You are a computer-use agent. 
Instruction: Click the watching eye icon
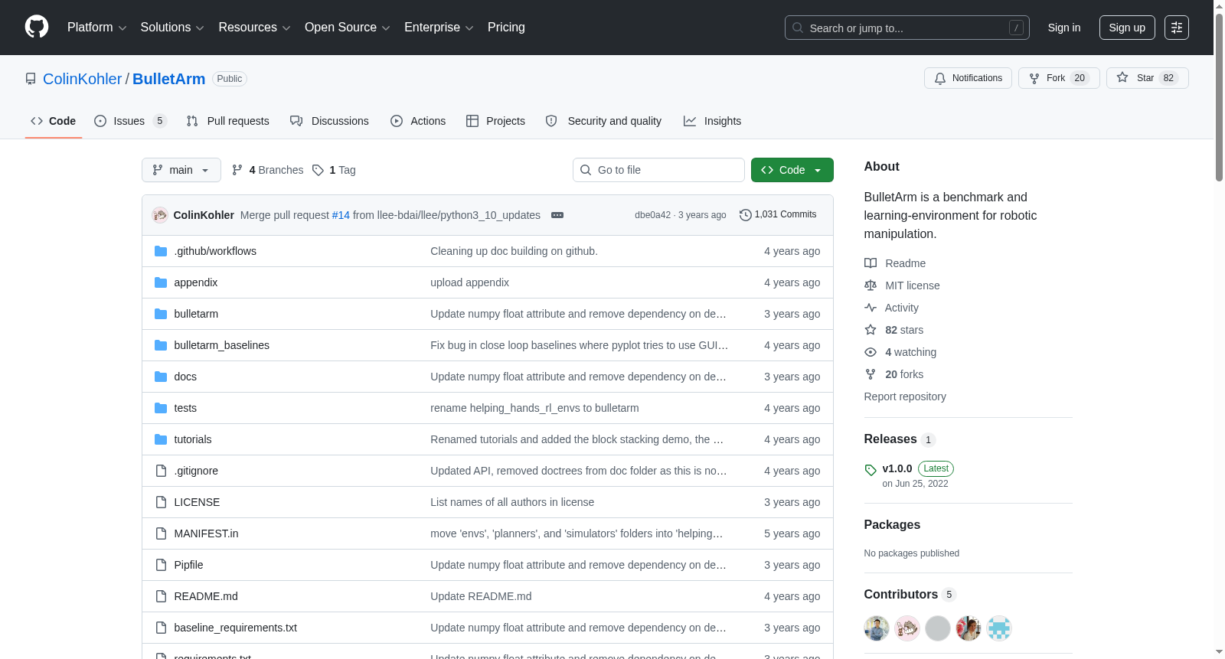click(871, 352)
